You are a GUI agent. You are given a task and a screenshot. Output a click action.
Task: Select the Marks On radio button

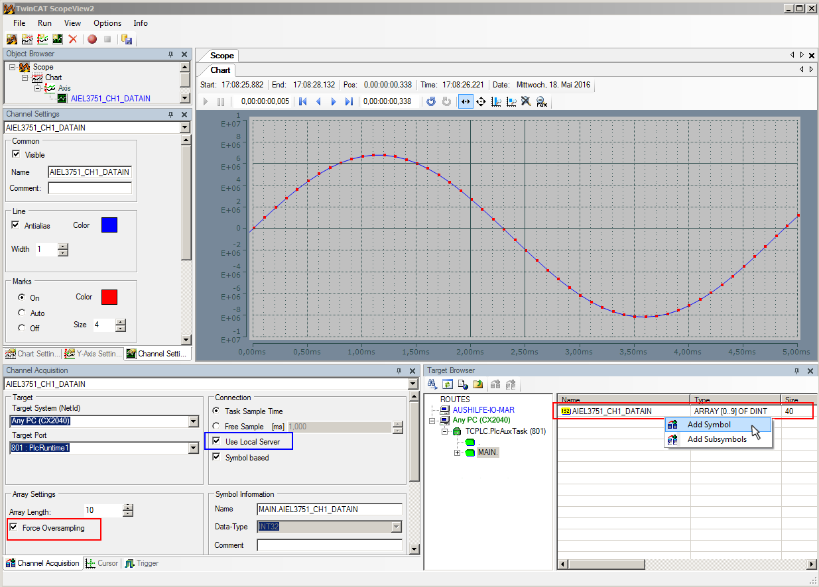click(x=22, y=297)
